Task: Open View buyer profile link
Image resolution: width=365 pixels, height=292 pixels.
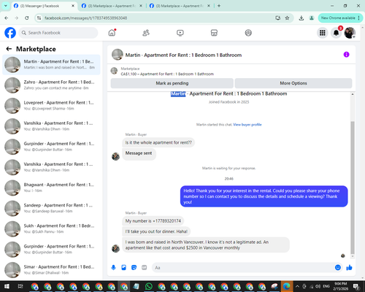Action: [247, 125]
